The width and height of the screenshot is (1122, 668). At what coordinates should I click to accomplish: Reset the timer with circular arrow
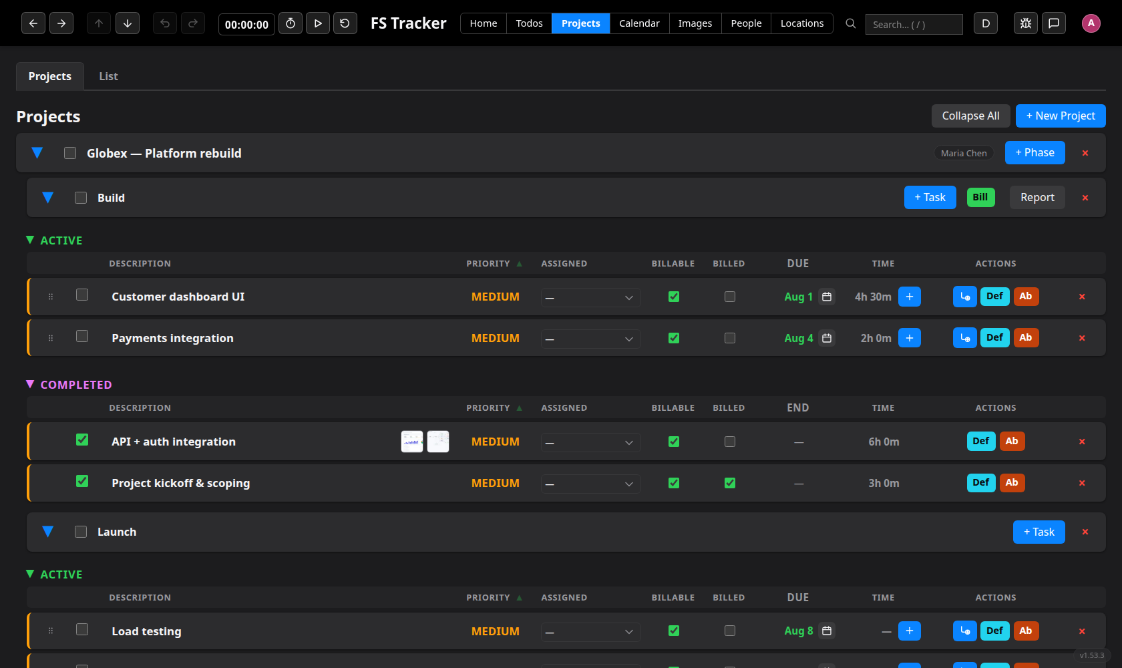(345, 23)
